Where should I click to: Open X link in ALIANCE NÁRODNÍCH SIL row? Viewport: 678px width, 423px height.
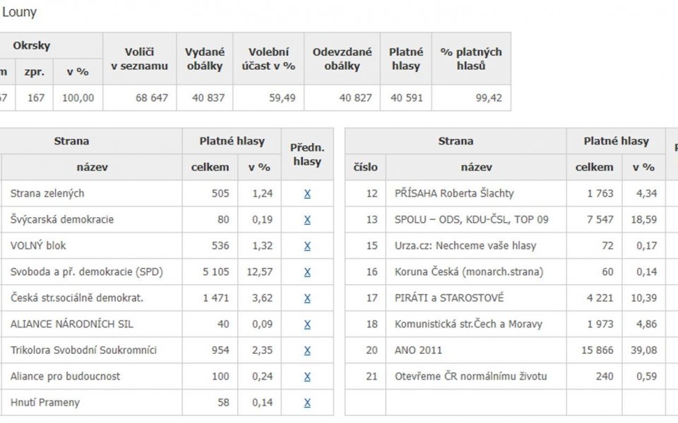pyautogui.click(x=307, y=324)
